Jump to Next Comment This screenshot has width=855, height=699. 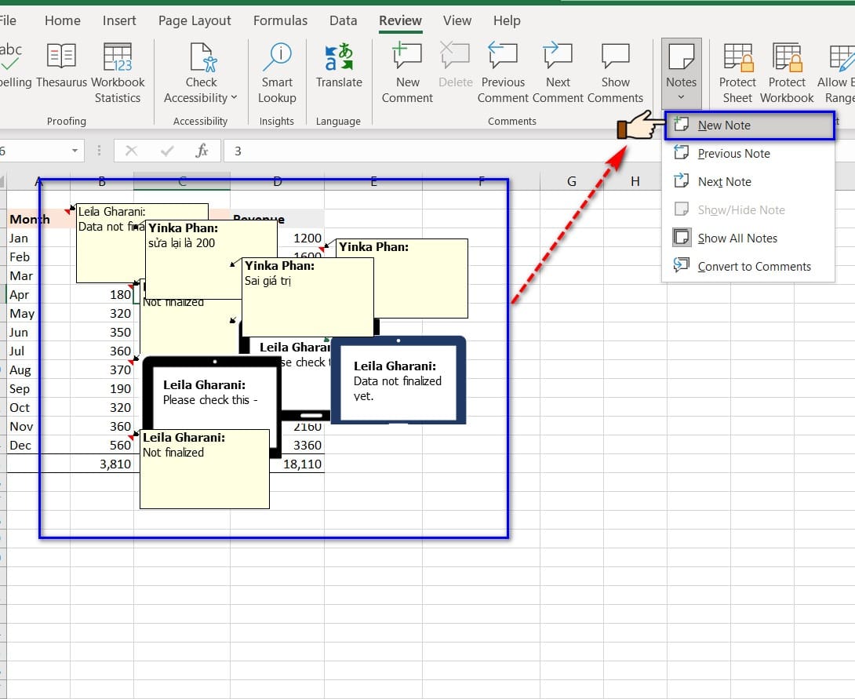(558, 73)
